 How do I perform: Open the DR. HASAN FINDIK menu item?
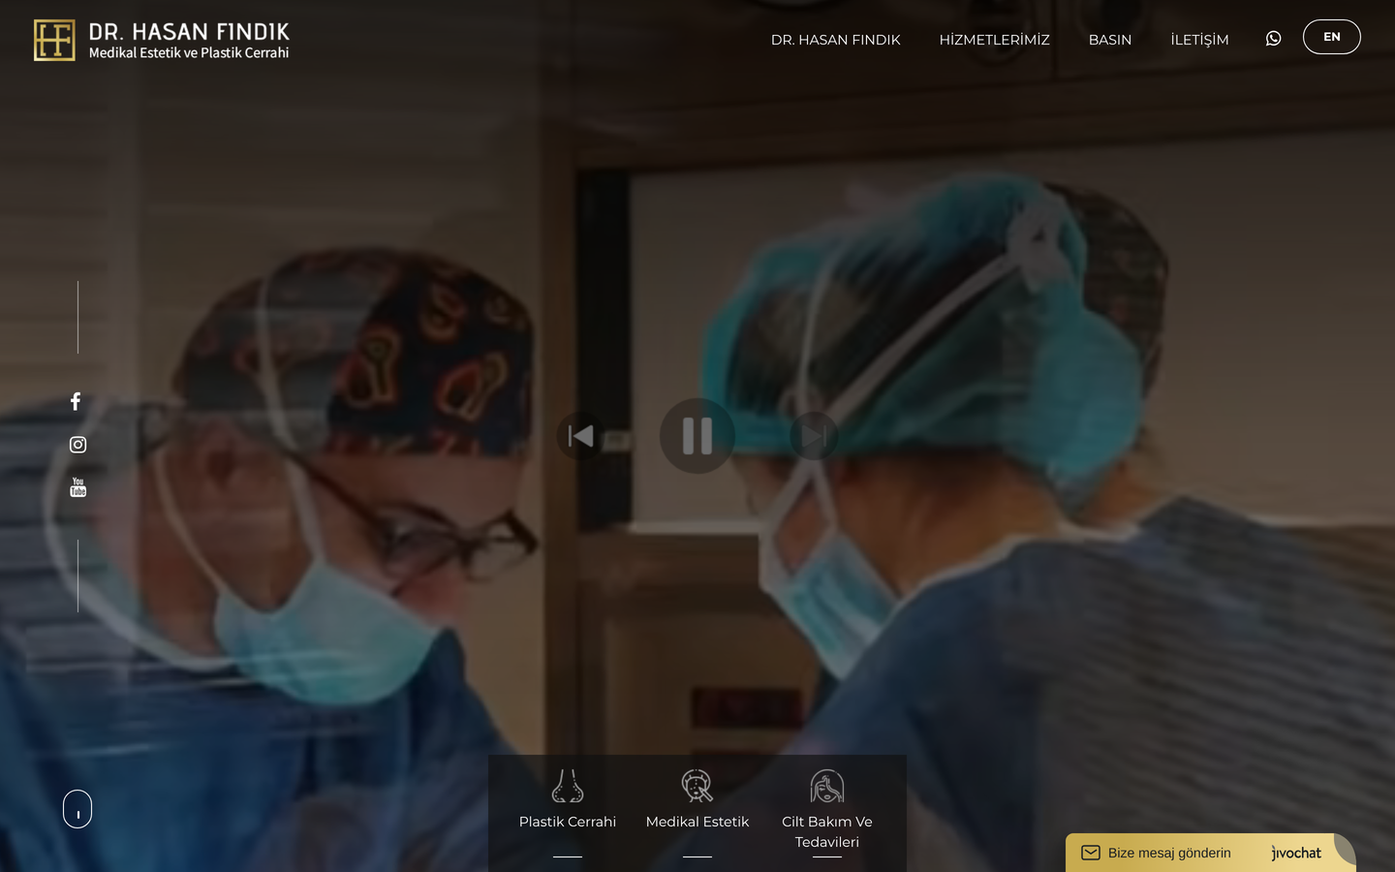click(836, 40)
